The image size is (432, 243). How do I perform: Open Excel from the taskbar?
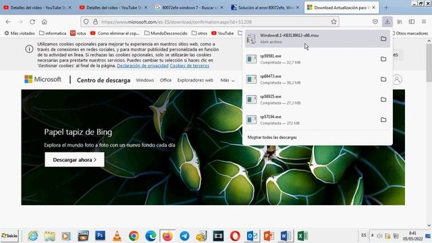pyautogui.click(x=302, y=236)
